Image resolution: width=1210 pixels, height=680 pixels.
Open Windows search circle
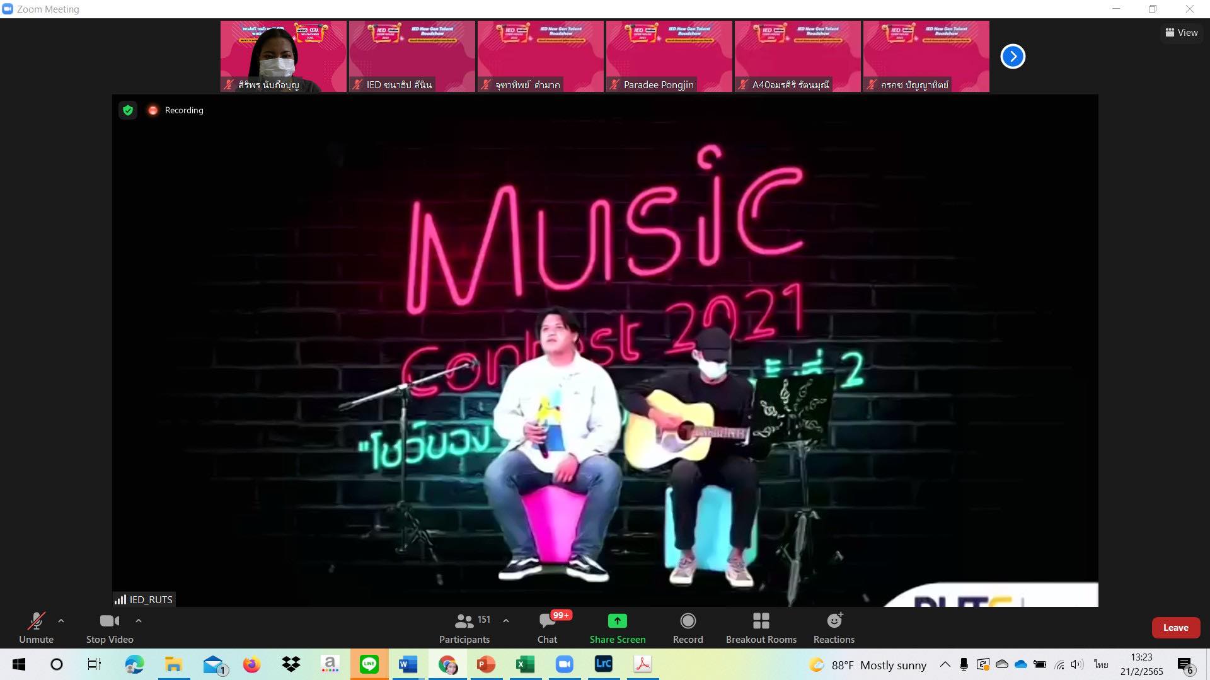click(x=57, y=664)
